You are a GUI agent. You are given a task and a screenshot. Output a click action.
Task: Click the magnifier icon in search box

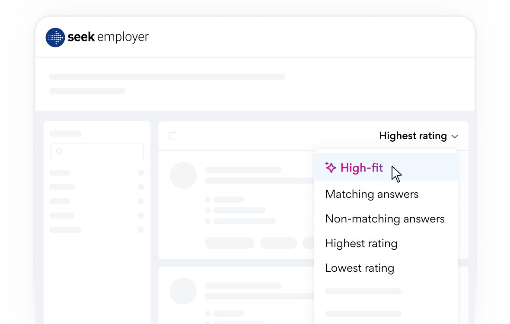tap(59, 152)
